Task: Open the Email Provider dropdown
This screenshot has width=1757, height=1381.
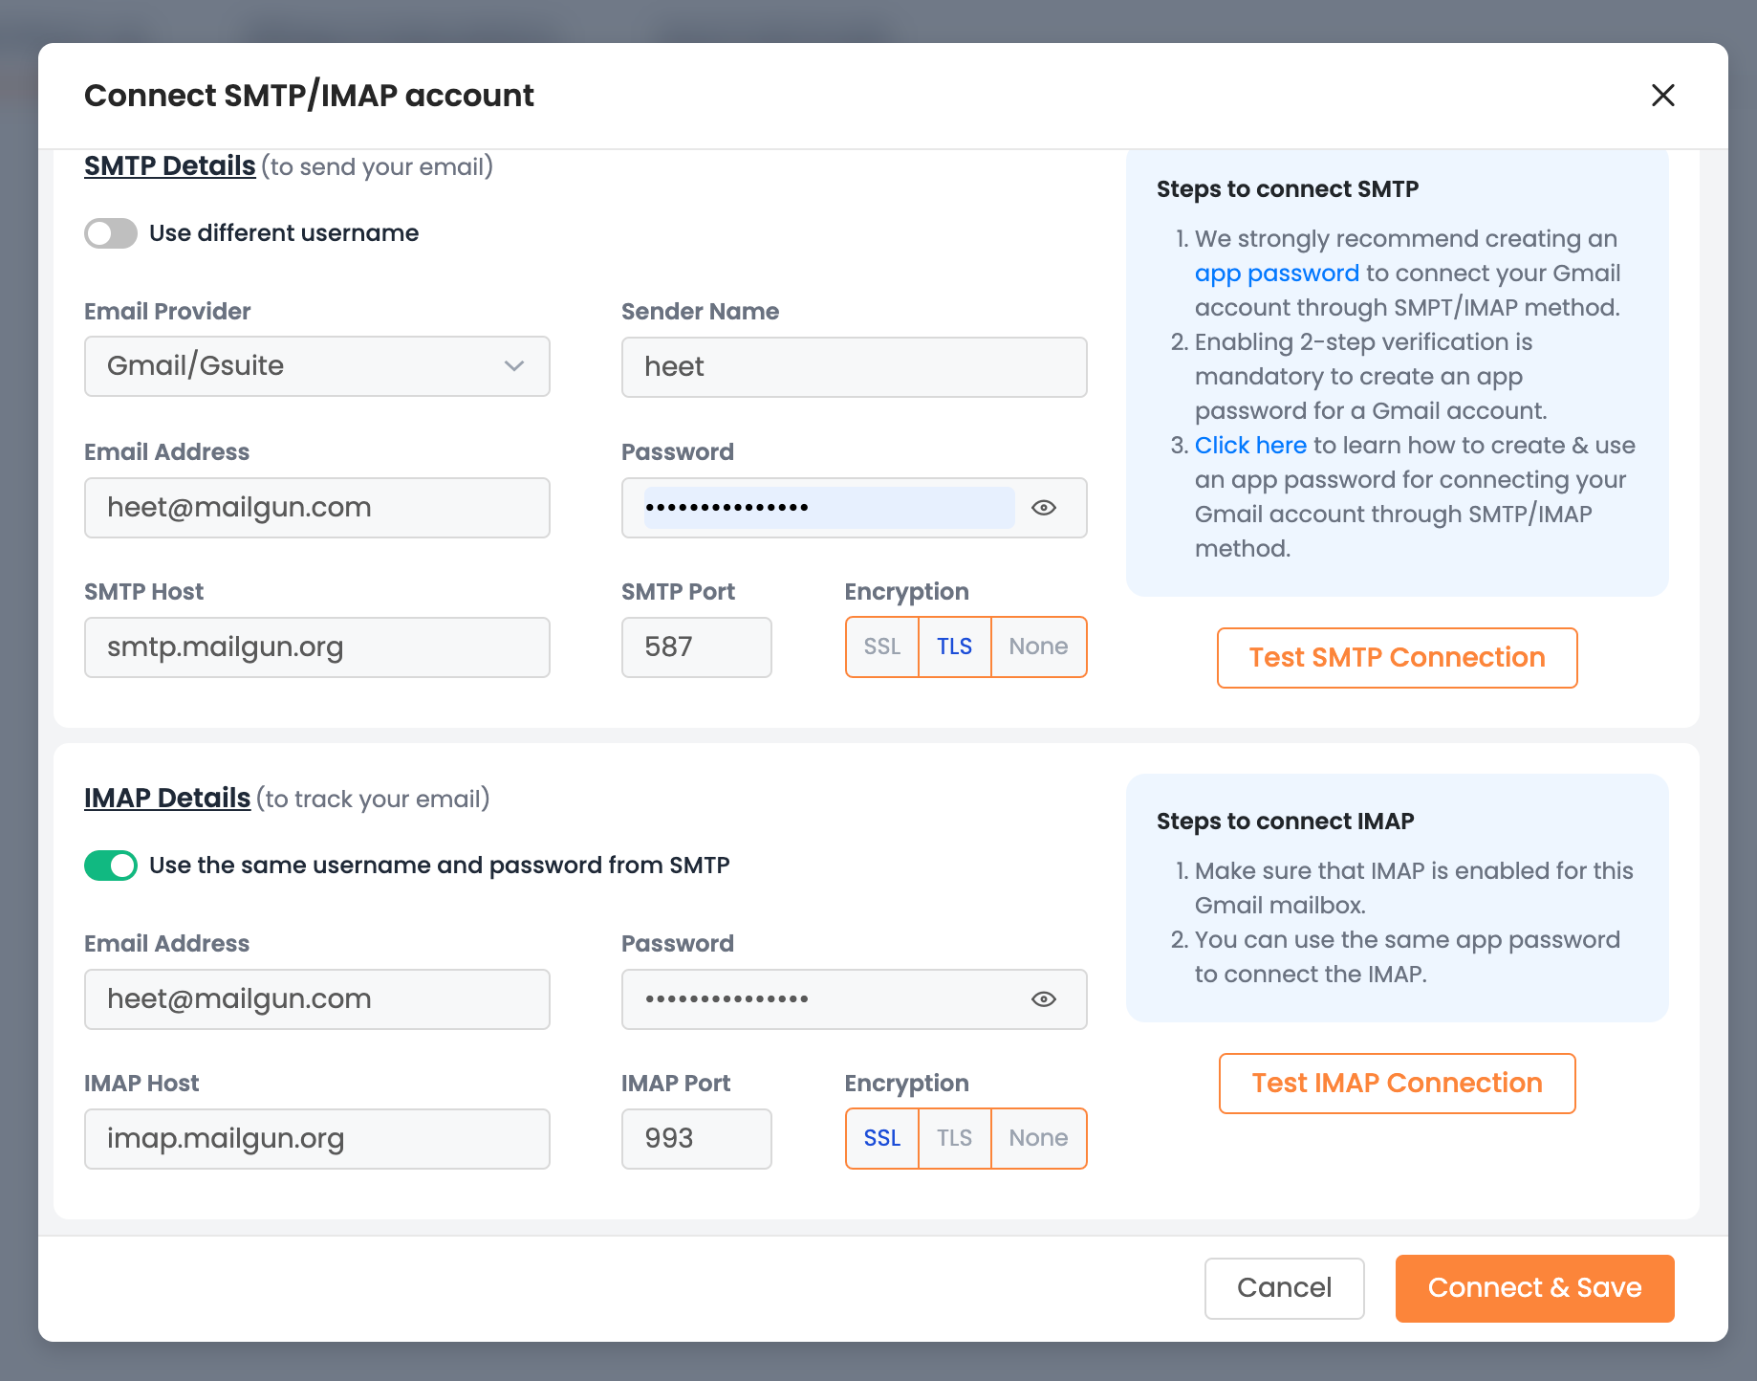Action: click(x=316, y=366)
